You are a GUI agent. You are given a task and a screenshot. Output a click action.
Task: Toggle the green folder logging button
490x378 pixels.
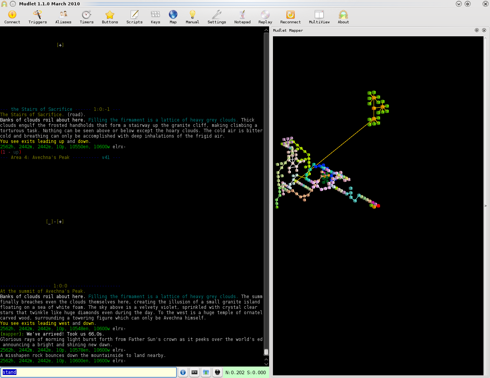tap(206, 372)
